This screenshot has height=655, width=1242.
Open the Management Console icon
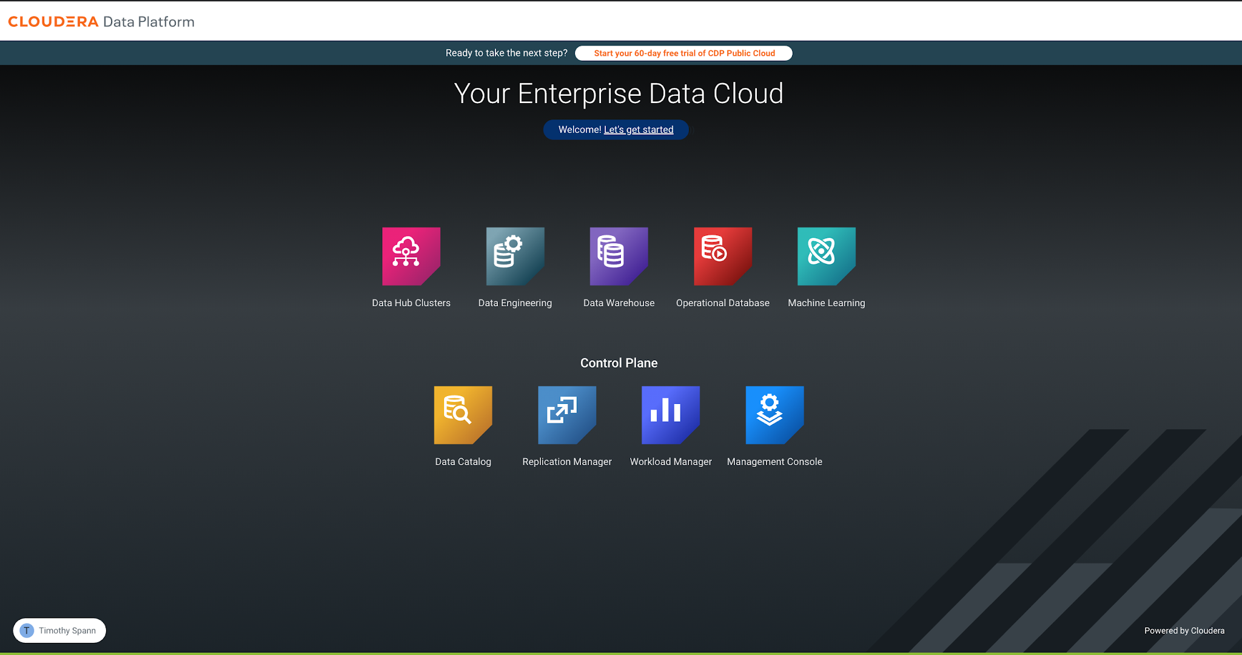[x=774, y=415]
